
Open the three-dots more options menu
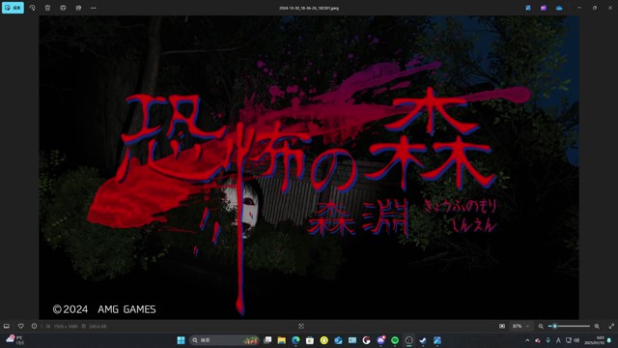click(x=94, y=8)
